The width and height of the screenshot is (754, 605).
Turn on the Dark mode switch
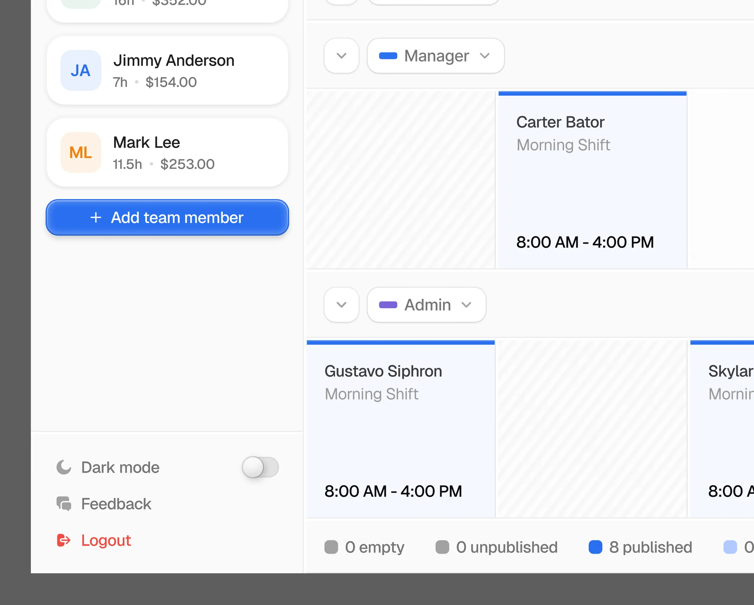pyautogui.click(x=260, y=467)
